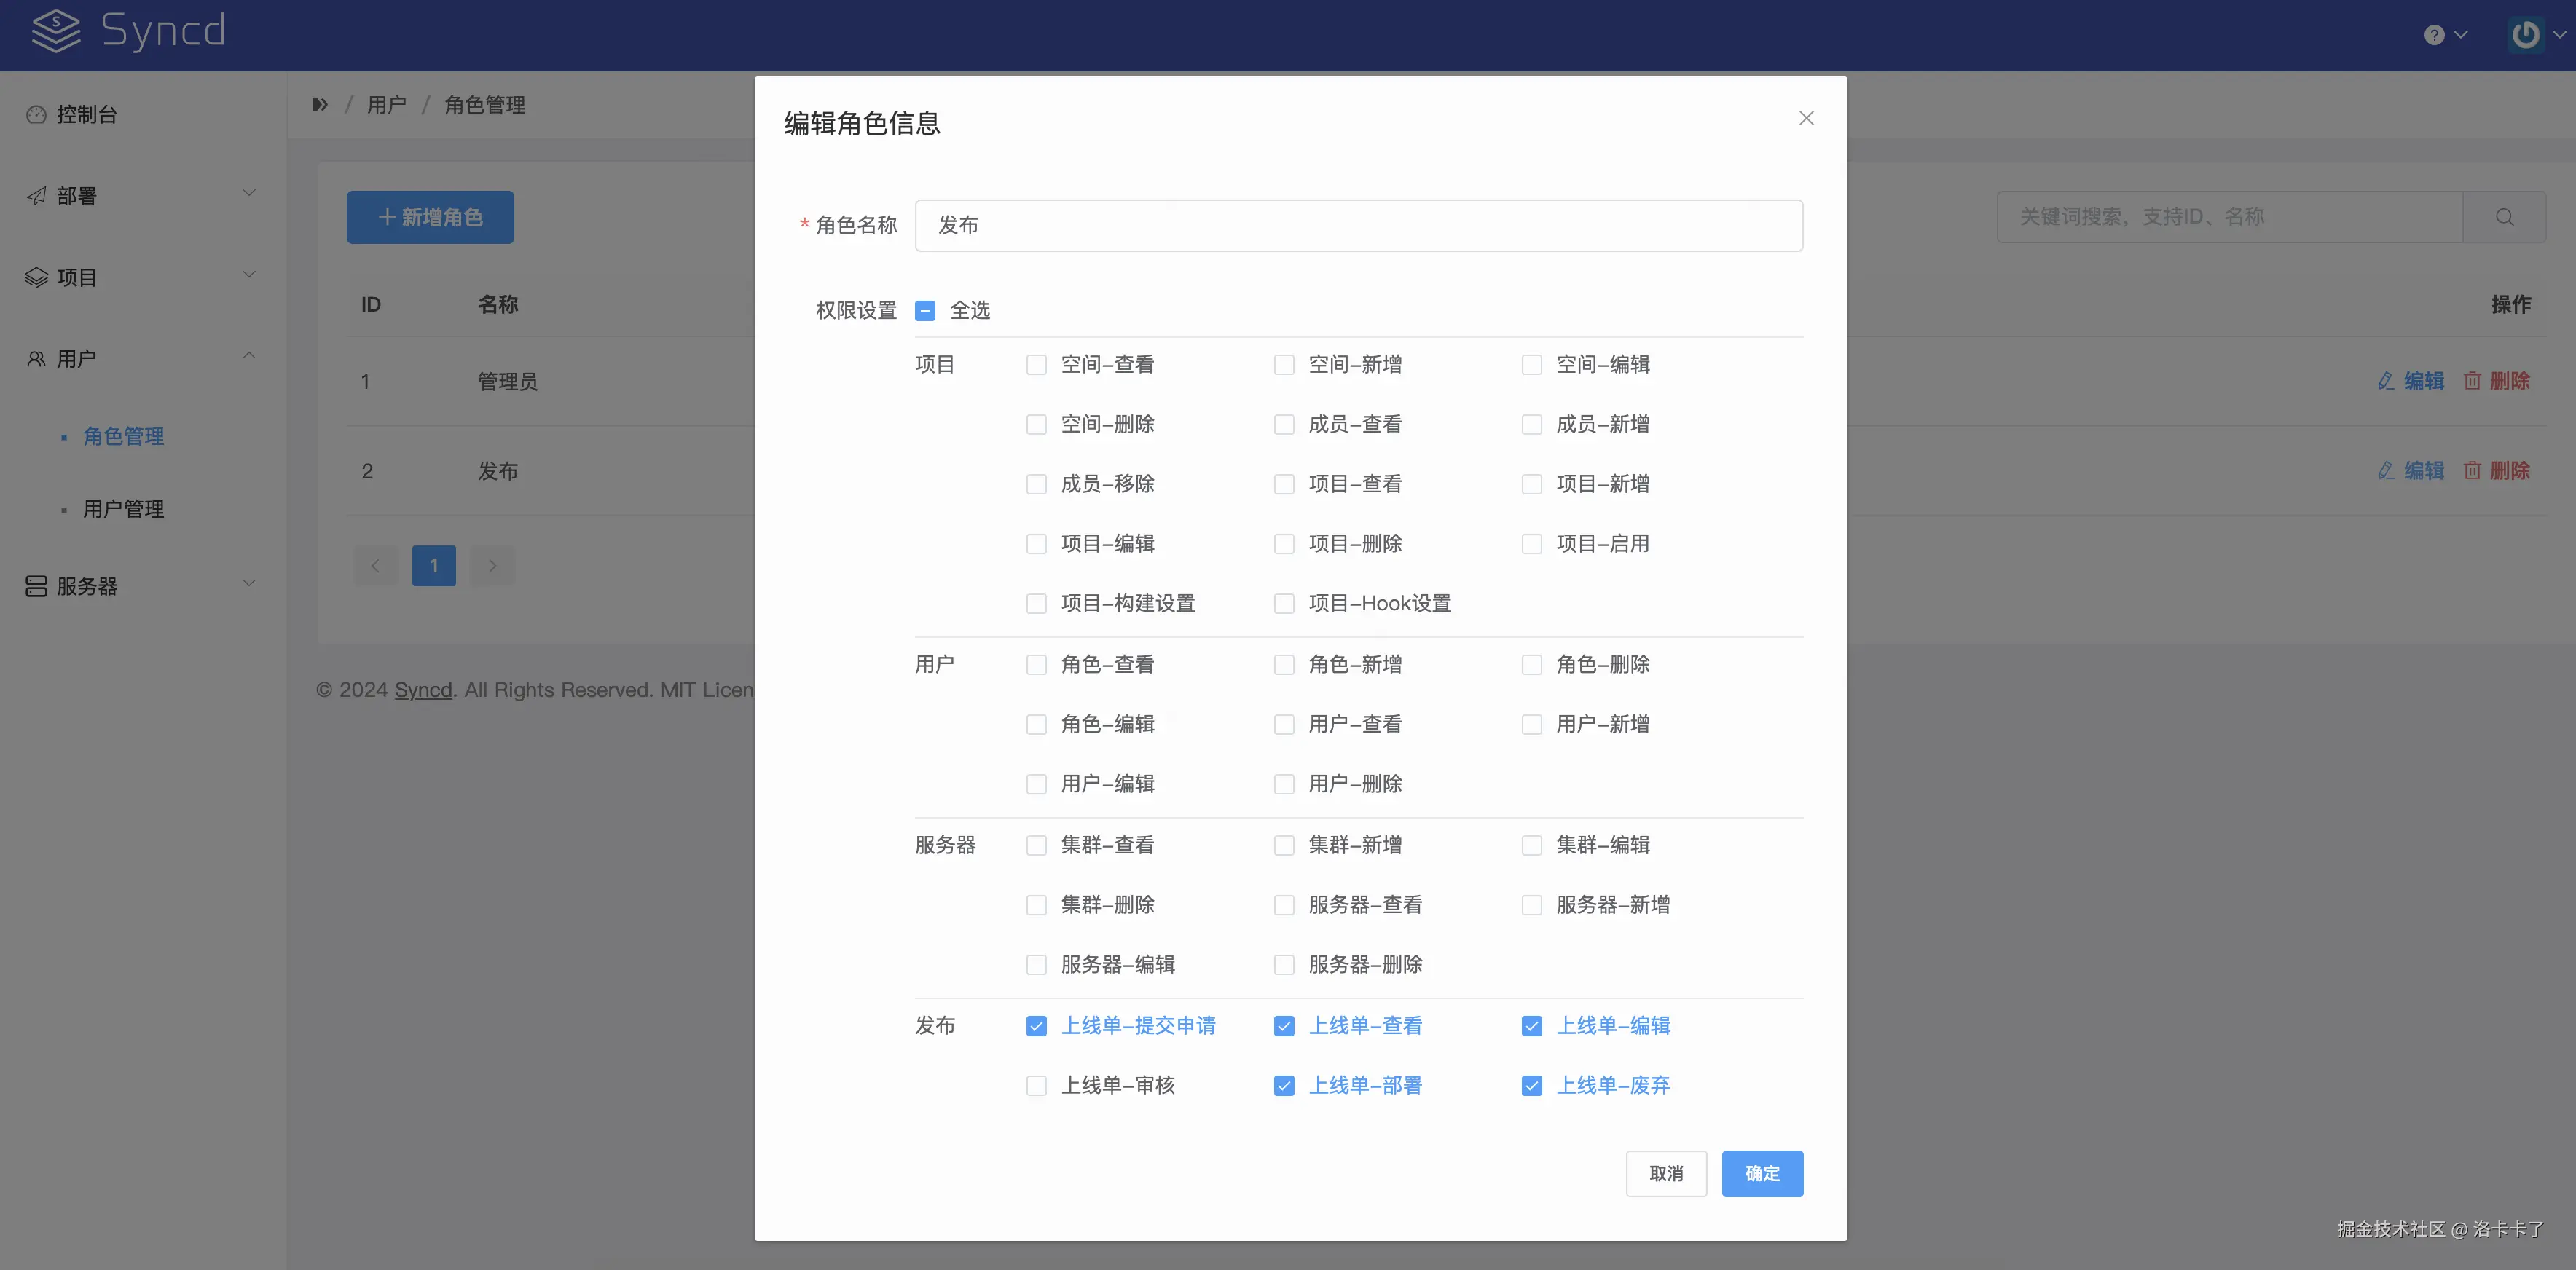Viewport: 2576px width, 1270px height.
Task: Click the 确定 confirm button
Action: [1762, 1173]
